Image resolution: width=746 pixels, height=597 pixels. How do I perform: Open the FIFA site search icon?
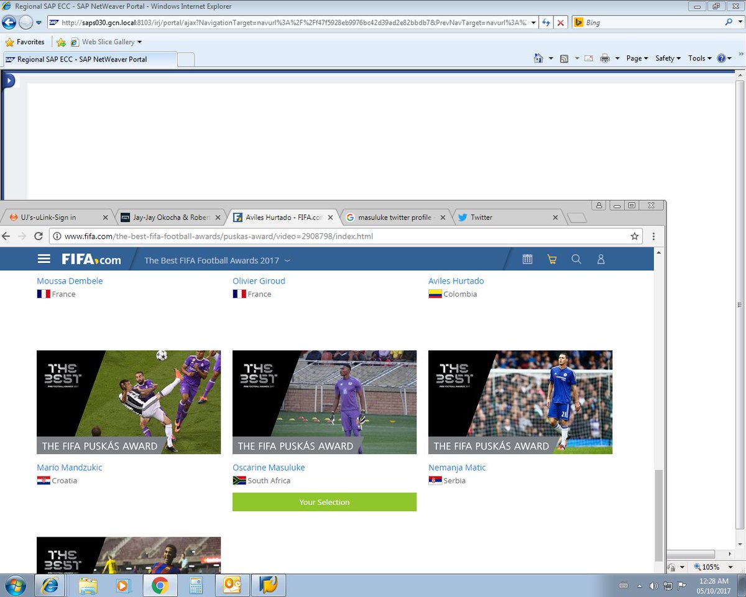(576, 259)
